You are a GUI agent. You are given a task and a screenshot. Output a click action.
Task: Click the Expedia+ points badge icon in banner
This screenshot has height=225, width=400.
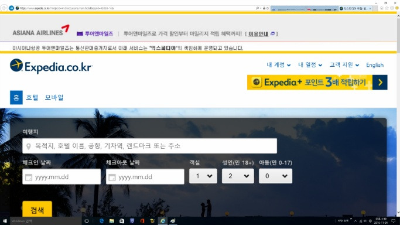(257, 82)
